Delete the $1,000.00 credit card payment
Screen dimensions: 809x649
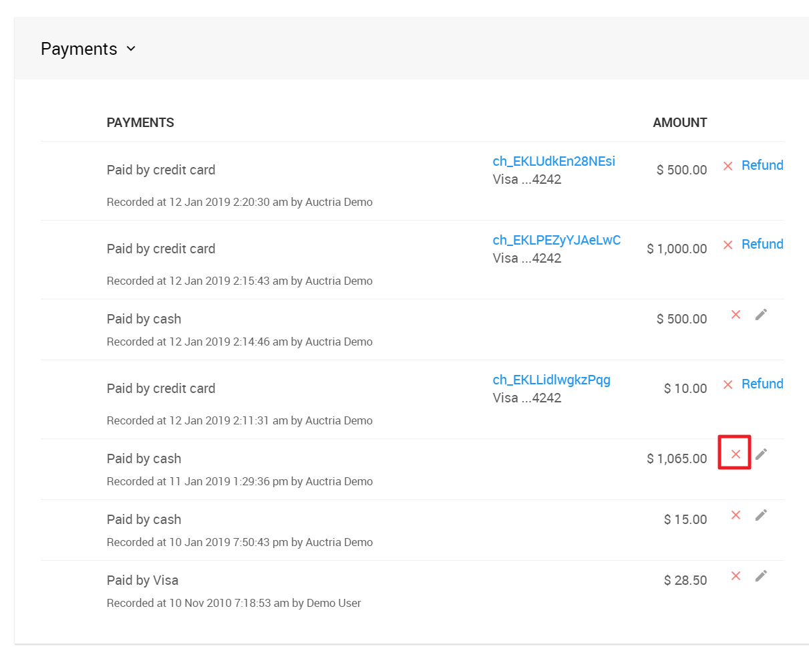(728, 245)
